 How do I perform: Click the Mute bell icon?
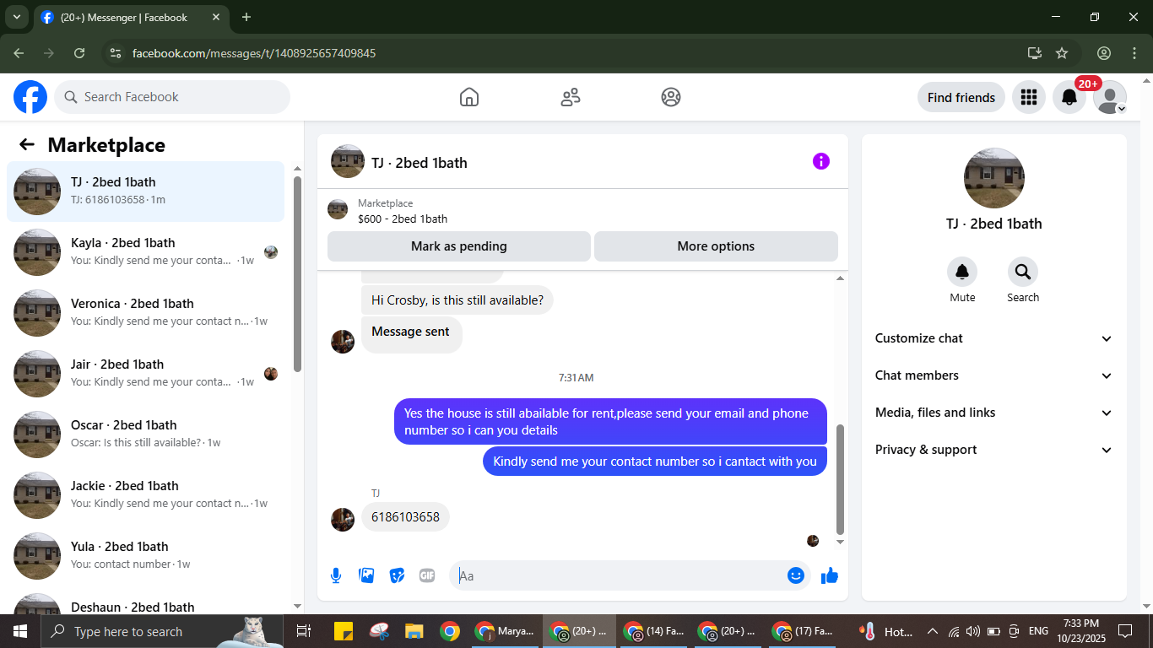tap(962, 272)
